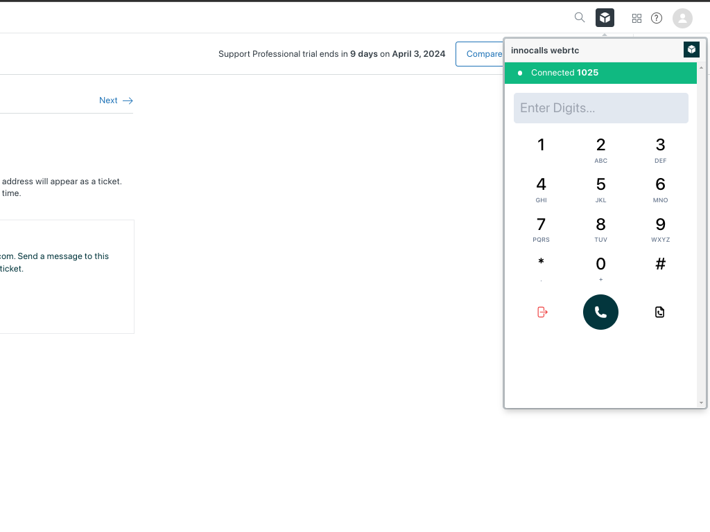Click the Compare plans button
Screen dimensions: 710x532
480,54
